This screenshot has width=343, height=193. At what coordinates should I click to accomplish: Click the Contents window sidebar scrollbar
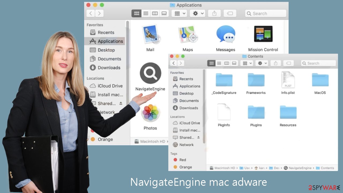[204, 106]
